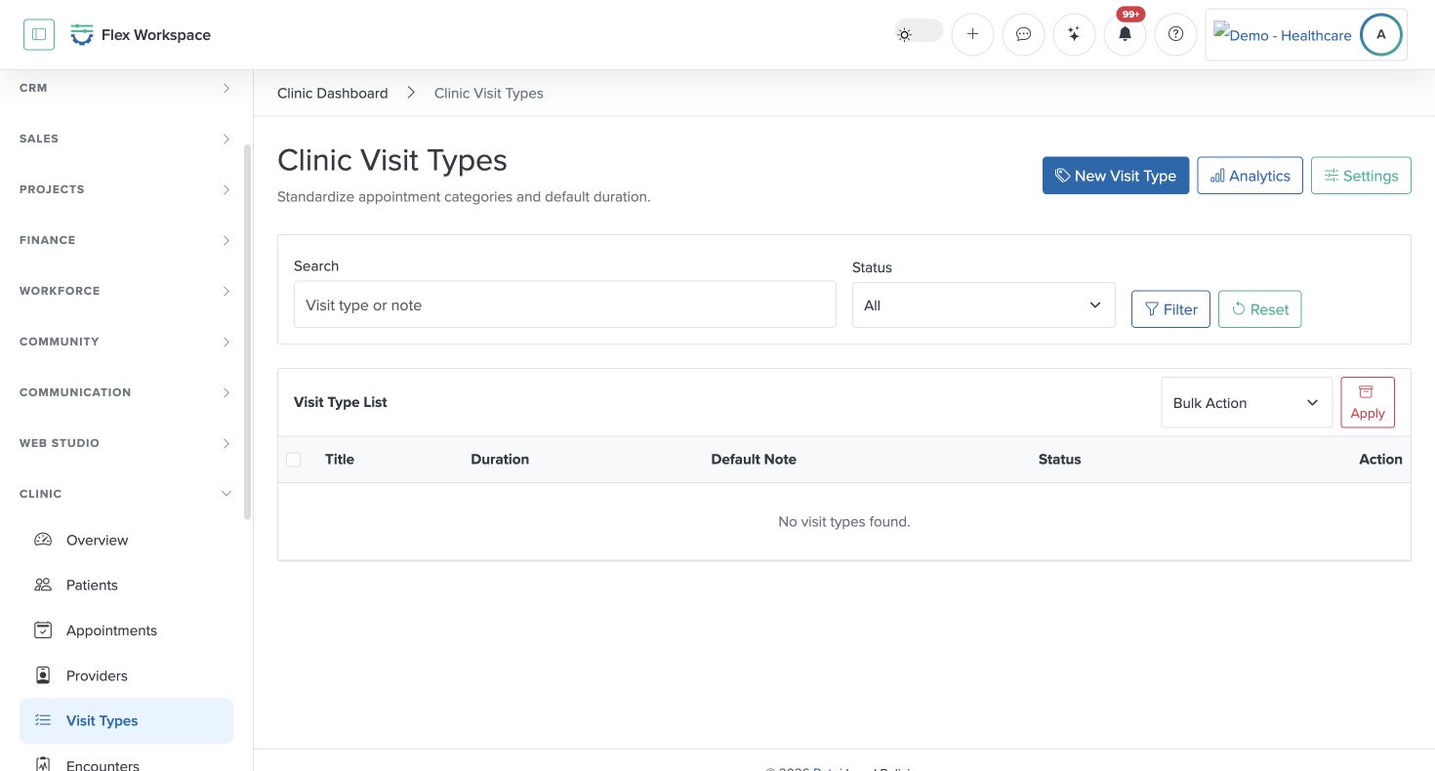Click the Status column header
Image resolution: width=1435 pixels, height=771 pixels.
pyautogui.click(x=1059, y=459)
